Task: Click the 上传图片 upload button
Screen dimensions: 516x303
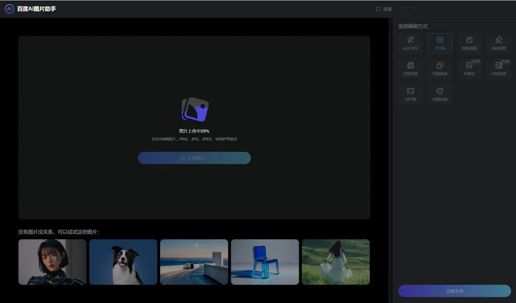Action: point(194,158)
